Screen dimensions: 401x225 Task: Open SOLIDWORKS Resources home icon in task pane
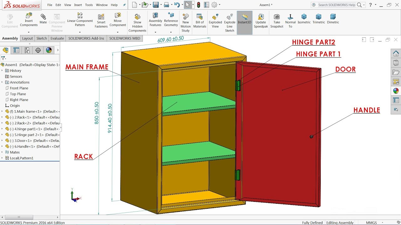coord(396,53)
